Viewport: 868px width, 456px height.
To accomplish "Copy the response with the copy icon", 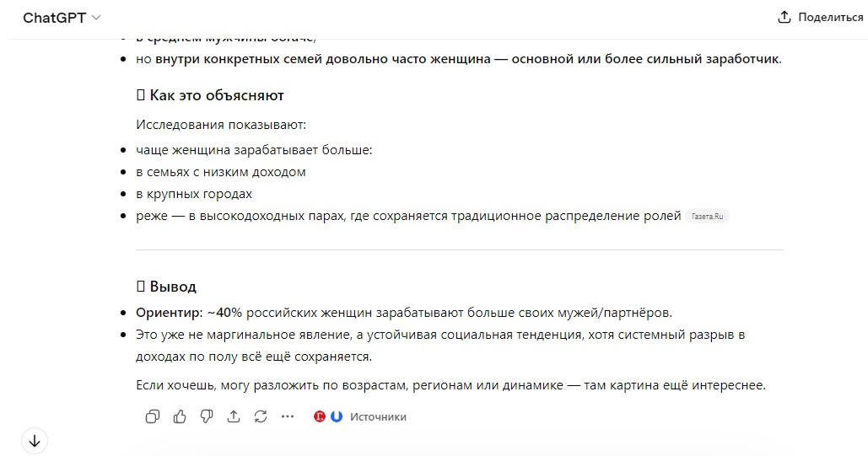I will [152, 416].
